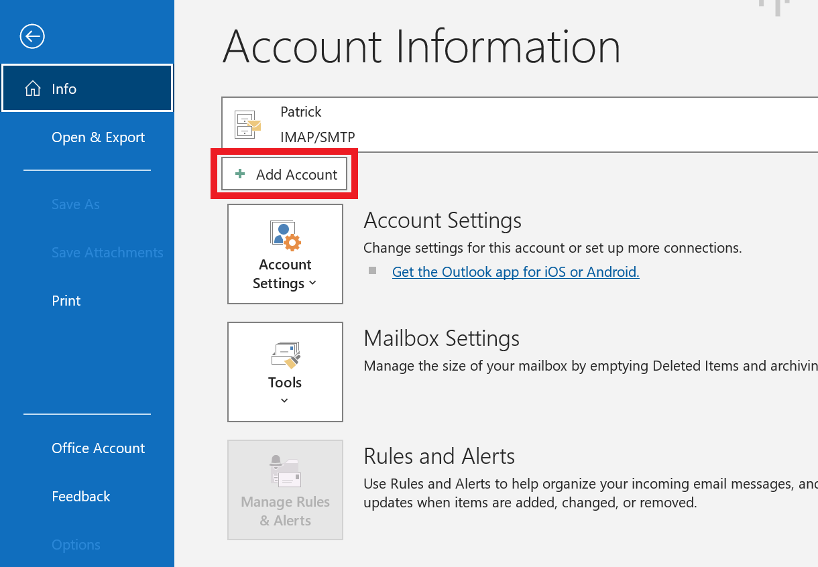Open the Tools dropdown button

click(x=285, y=372)
